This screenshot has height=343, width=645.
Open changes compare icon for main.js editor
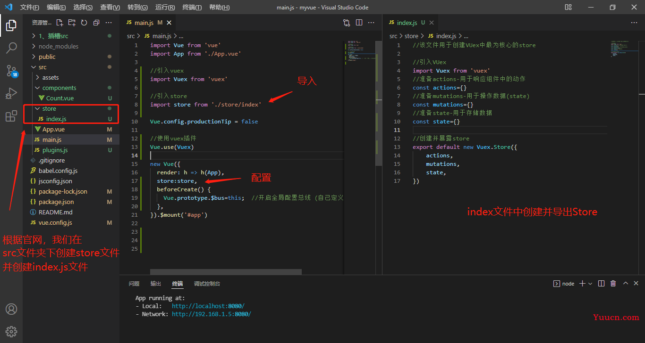pyautogui.click(x=347, y=23)
